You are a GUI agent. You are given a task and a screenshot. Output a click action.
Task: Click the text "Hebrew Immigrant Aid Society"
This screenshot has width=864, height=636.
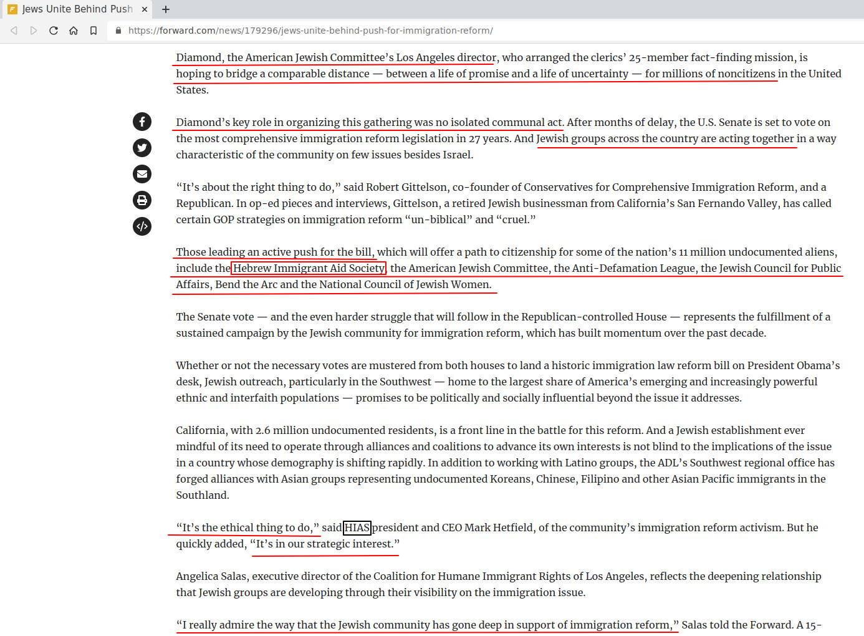[309, 268]
